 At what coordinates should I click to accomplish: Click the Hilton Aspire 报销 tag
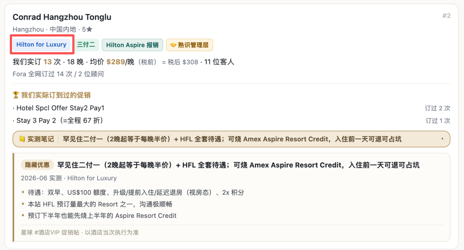click(132, 45)
